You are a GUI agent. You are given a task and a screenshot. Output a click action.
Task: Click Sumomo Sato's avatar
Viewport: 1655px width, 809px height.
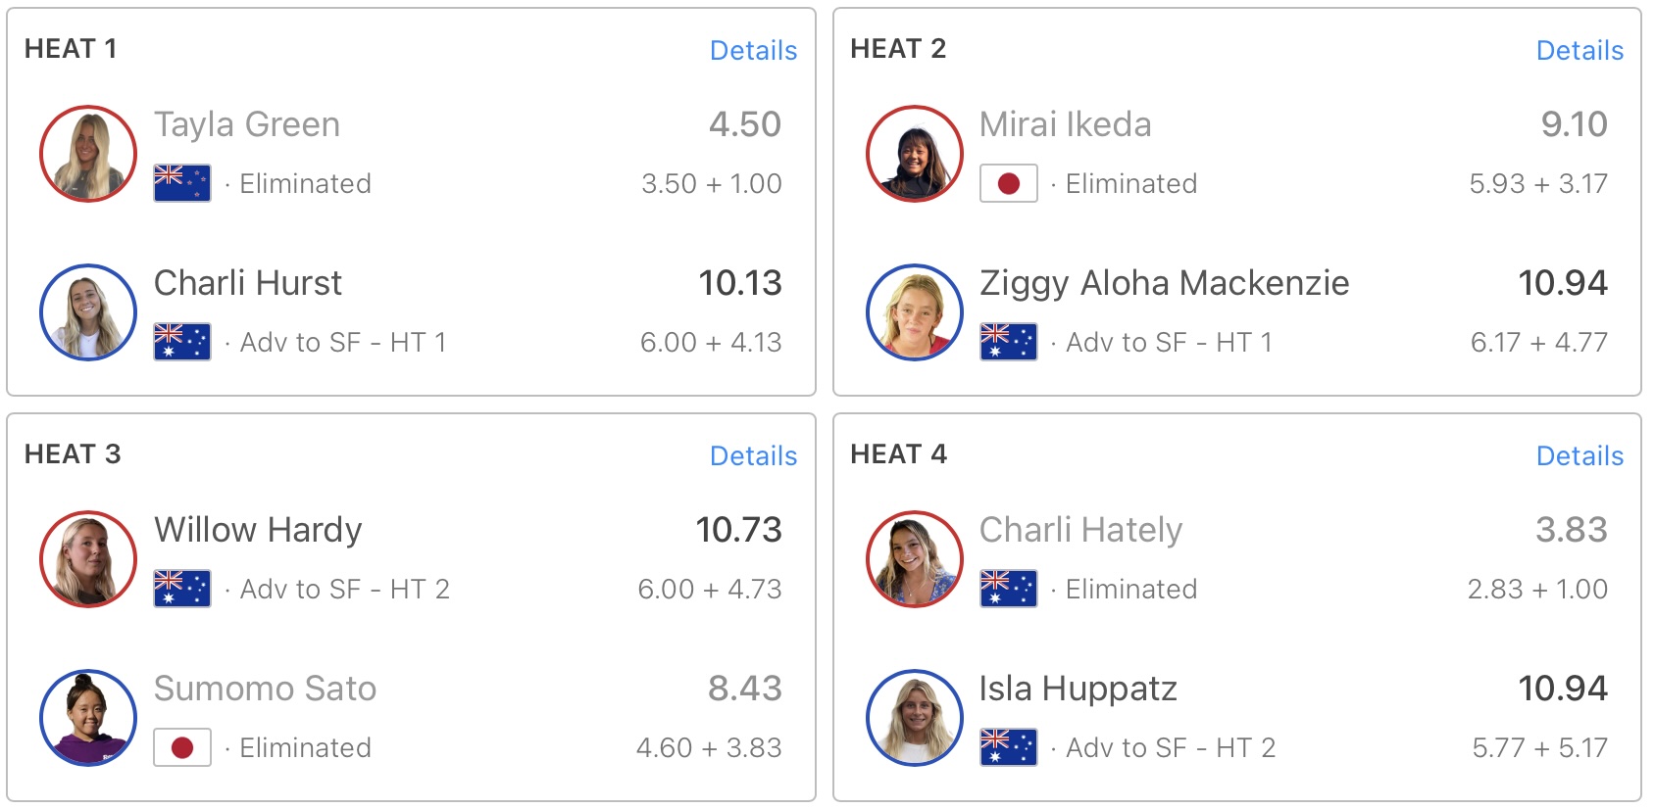88,718
